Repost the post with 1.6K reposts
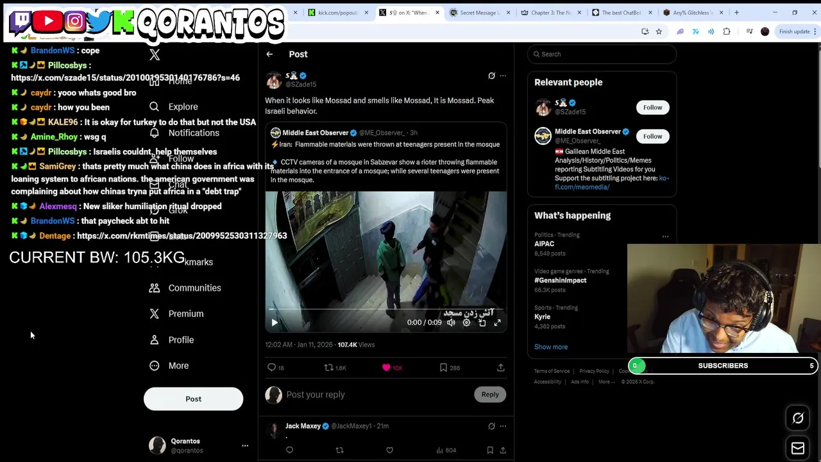This screenshot has height=462, width=821. point(335,368)
